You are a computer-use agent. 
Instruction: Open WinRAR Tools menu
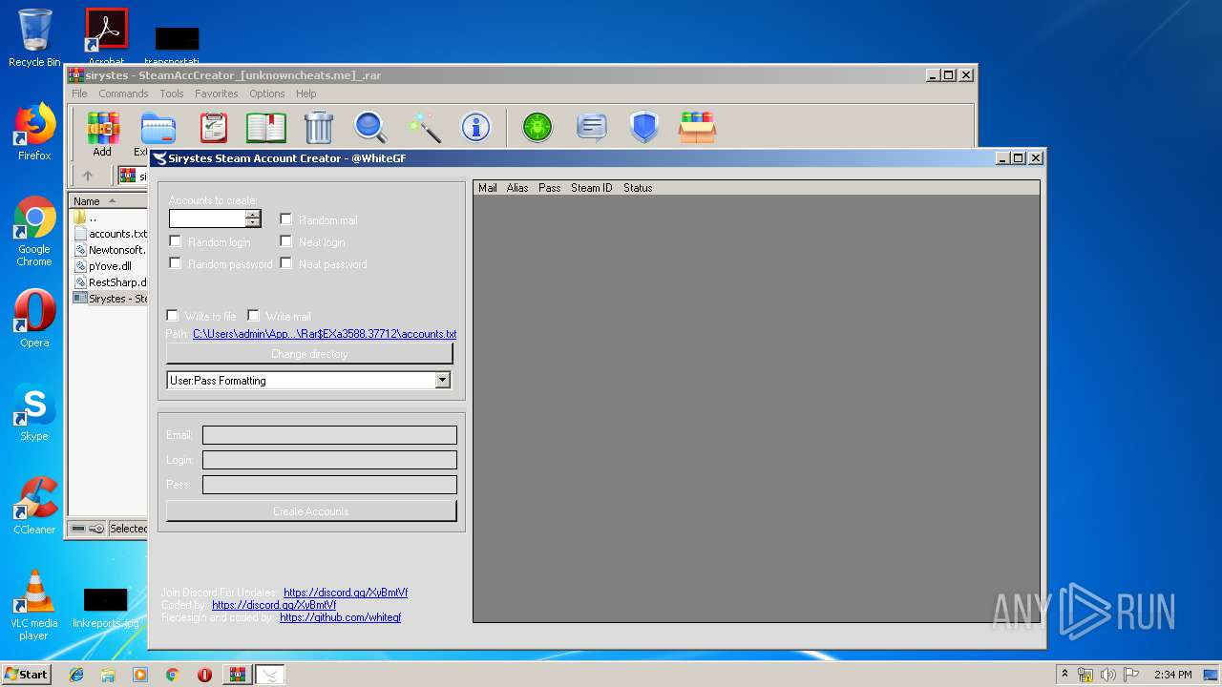click(x=172, y=94)
